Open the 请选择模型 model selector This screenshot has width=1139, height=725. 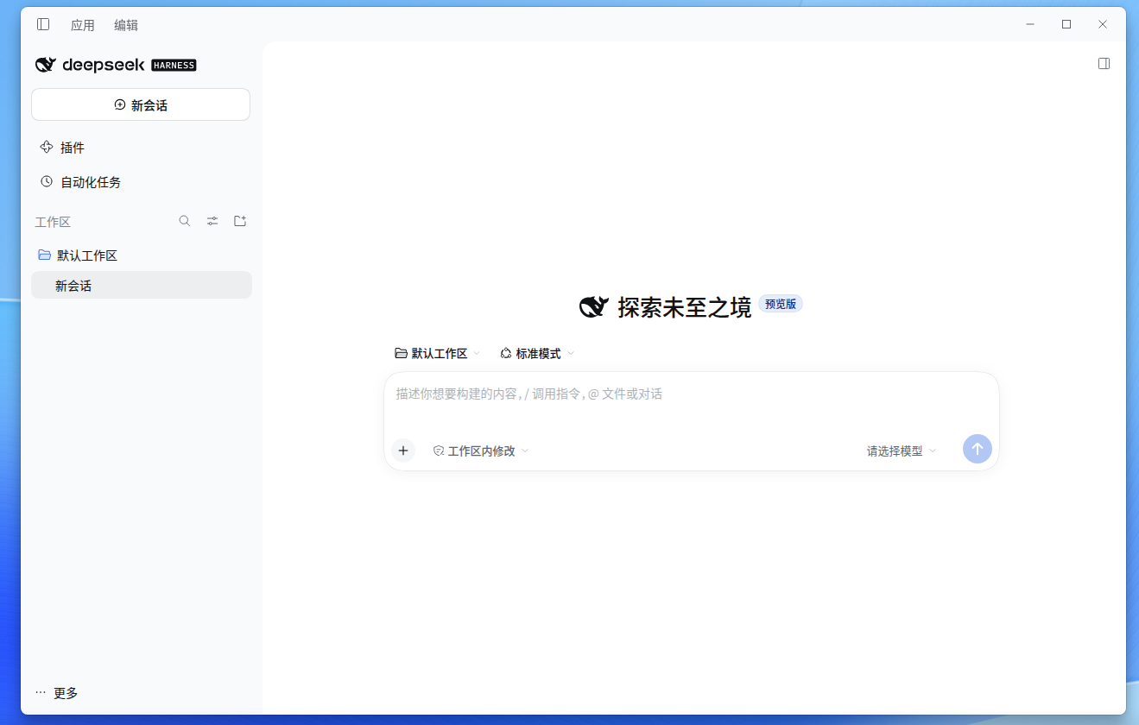click(x=902, y=451)
